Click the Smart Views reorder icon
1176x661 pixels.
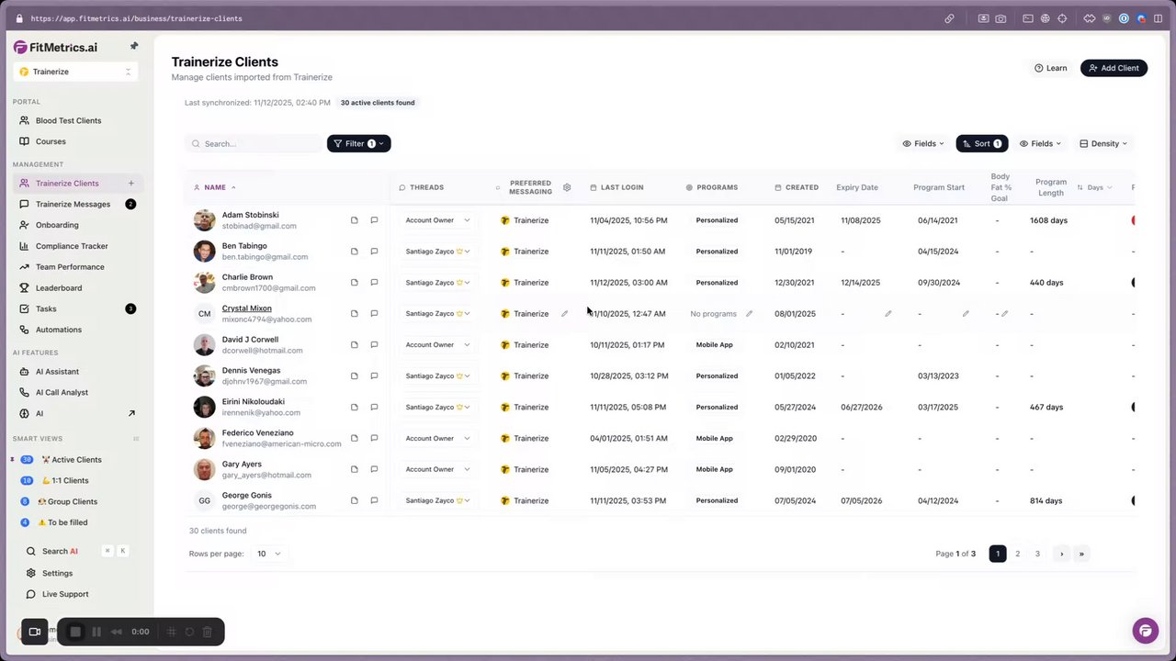pos(136,439)
